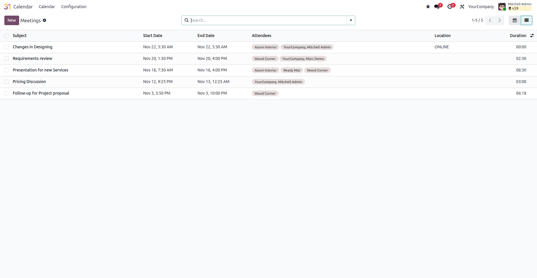This screenshot has height=278, width=537.
Task: Click the Nov 3, 10:00 PM end date
Action: [212, 93]
